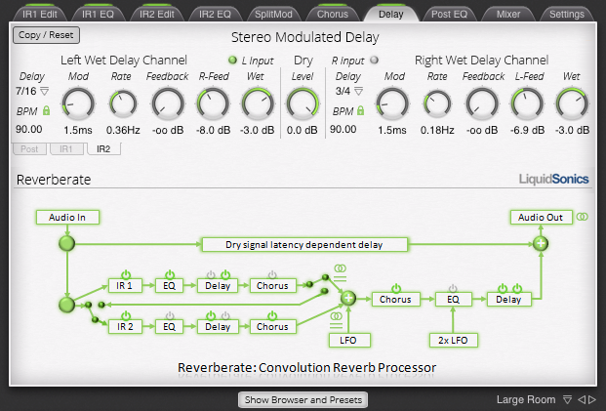Image resolution: width=606 pixels, height=411 pixels.
Task: Click the Audio In block
Action: click(67, 217)
